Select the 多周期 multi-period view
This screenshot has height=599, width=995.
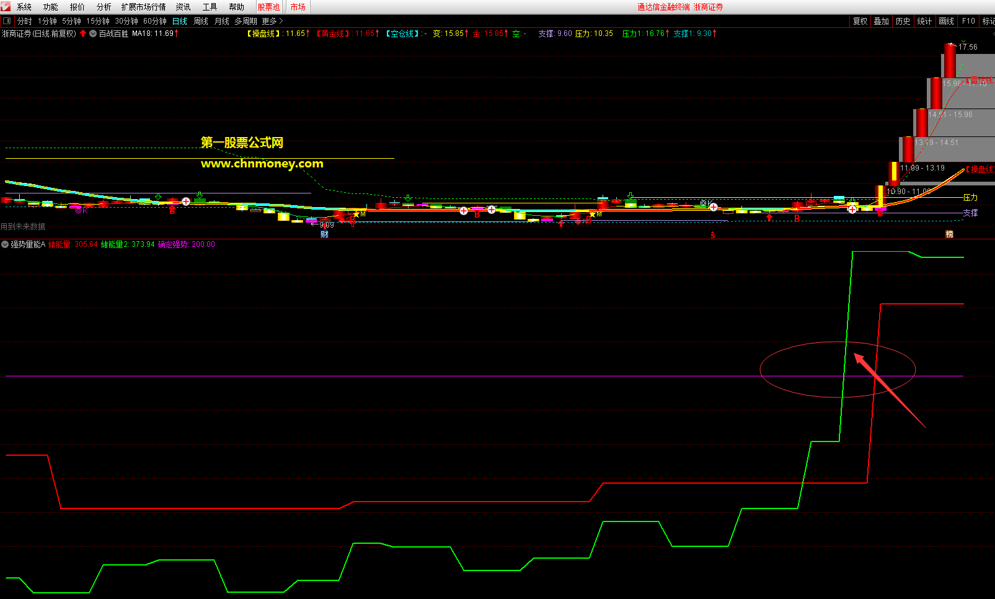pos(245,21)
